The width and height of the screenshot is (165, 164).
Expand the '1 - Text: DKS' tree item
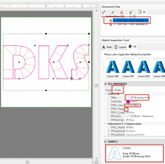click(x=107, y=20)
